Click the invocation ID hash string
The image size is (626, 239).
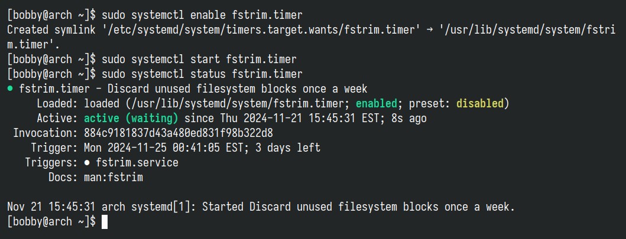179,133
